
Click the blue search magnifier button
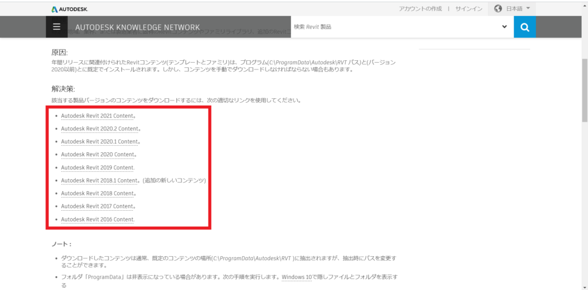[x=525, y=27]
